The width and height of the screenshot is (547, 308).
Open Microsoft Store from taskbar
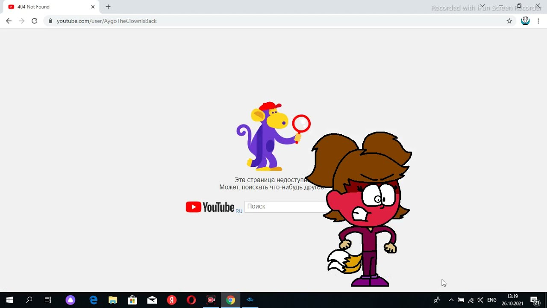tap(132, 300)
